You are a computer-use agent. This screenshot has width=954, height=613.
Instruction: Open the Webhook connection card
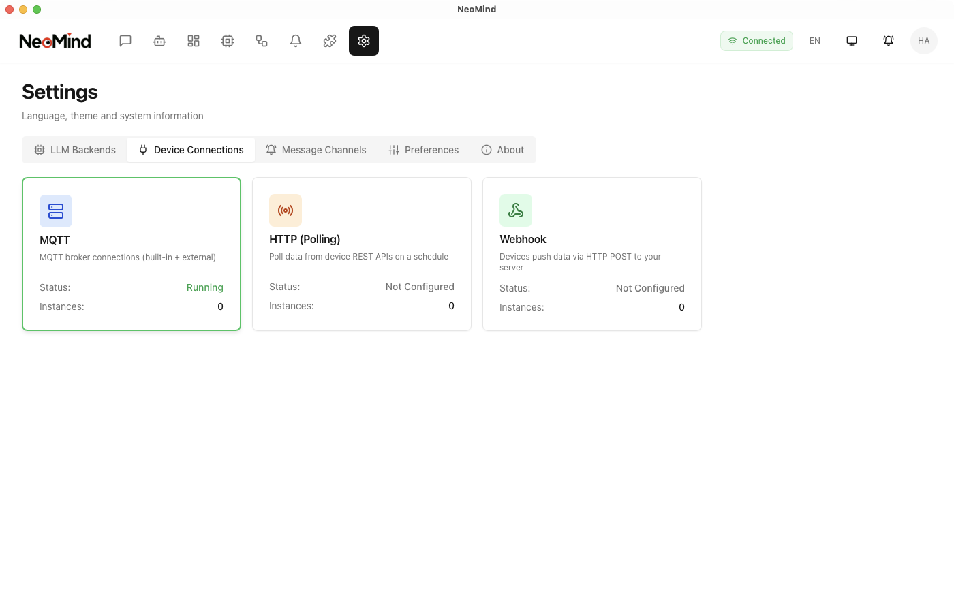point(591,253)
